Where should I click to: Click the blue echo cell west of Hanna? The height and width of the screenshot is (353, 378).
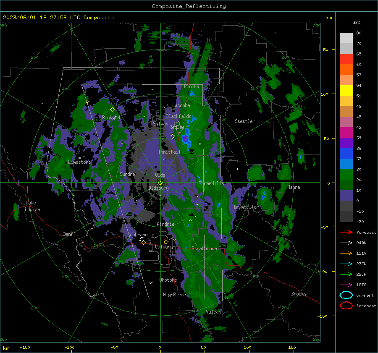(263, 196)
